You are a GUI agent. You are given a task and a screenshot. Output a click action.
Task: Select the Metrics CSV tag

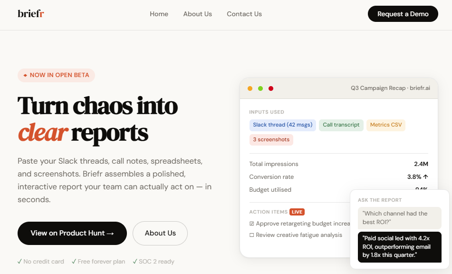click(x=386, y=125)
